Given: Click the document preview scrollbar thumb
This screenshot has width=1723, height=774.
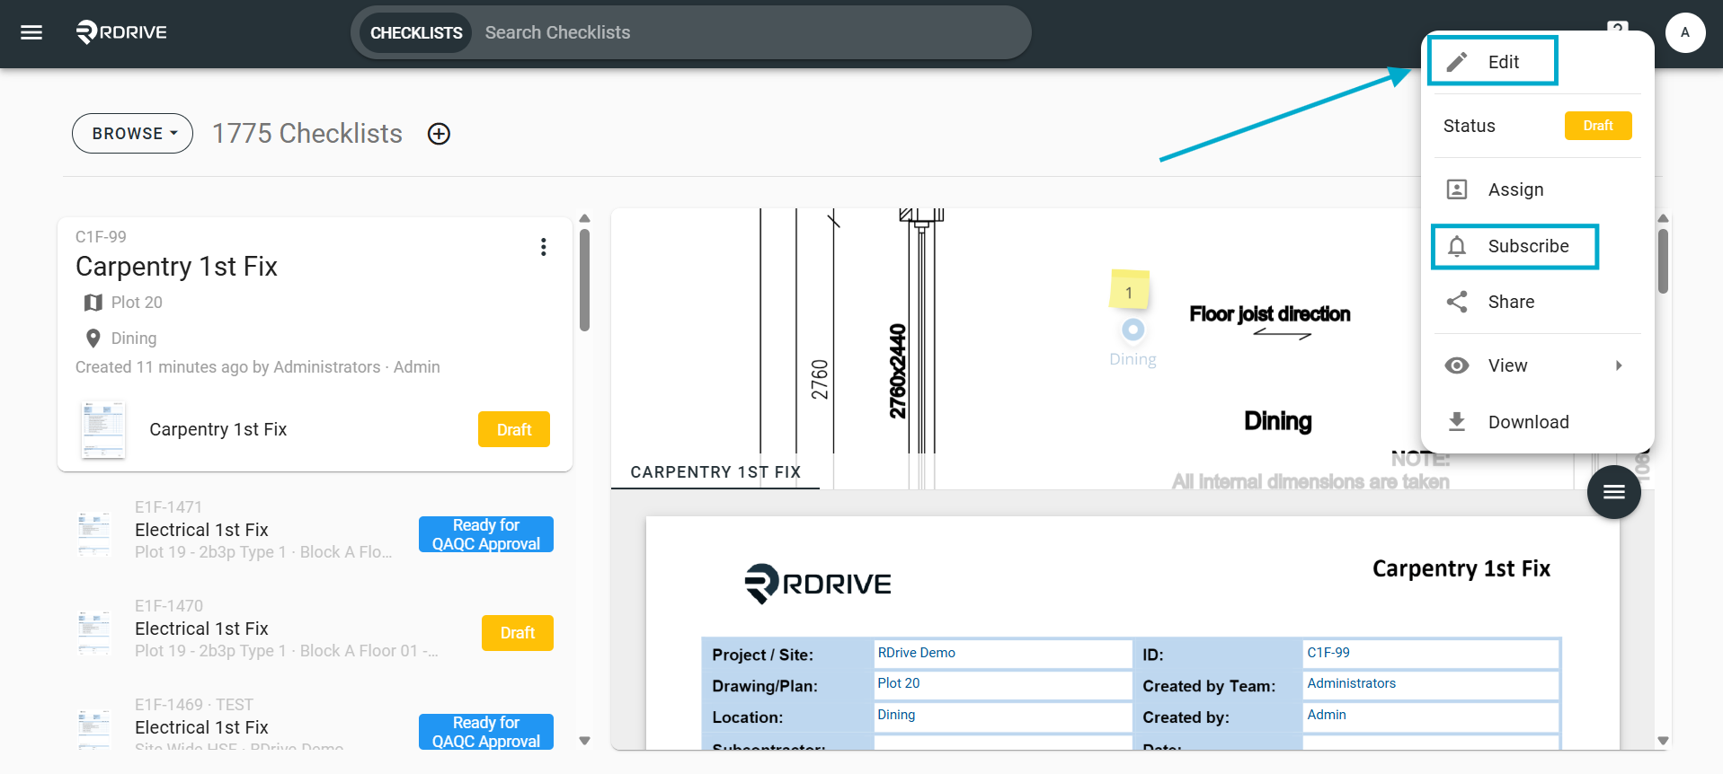Looking at the screenshot, I should (x=1663, y=261).
